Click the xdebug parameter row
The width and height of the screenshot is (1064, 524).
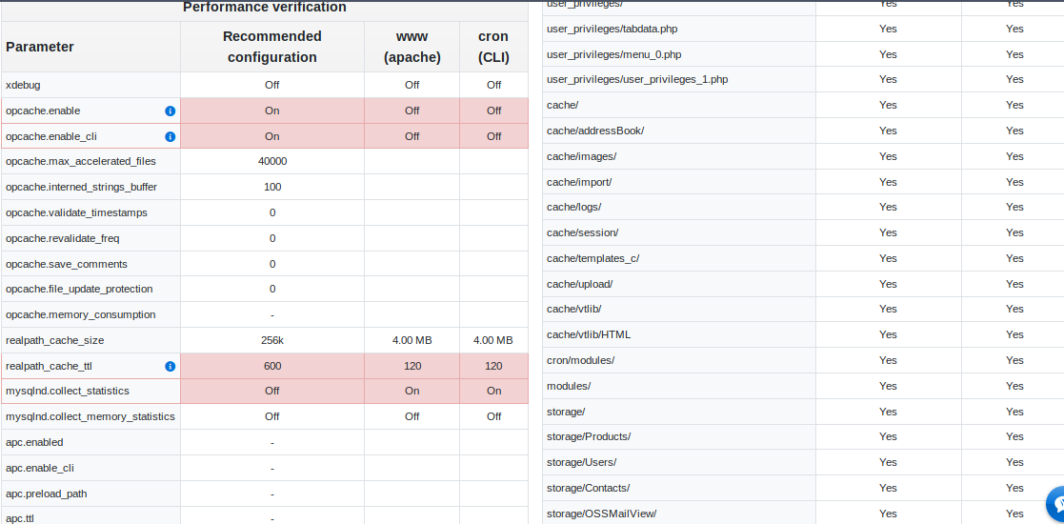[265, 85]
